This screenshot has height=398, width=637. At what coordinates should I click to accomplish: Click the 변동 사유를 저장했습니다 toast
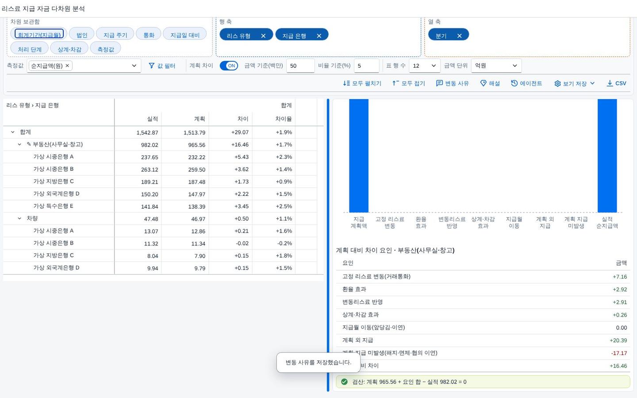tap(318, 363)
